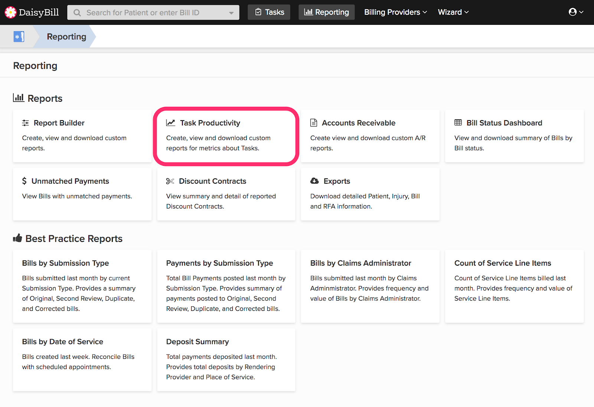Open the Wizard dropdown menu
This screenshot has width=594, height=407.
click(x=453, y=12)
